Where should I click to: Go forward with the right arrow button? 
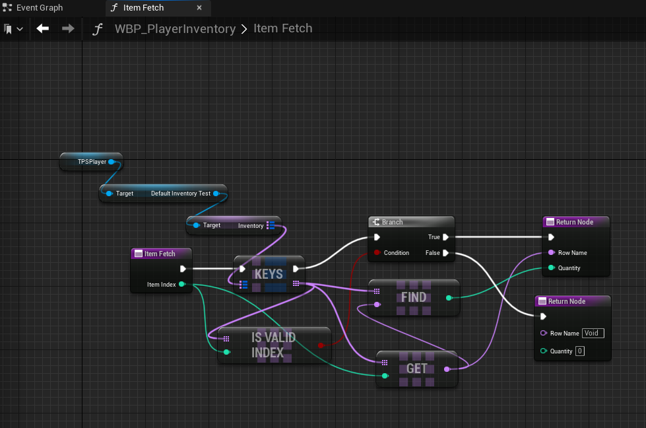[x=68, y=28]
